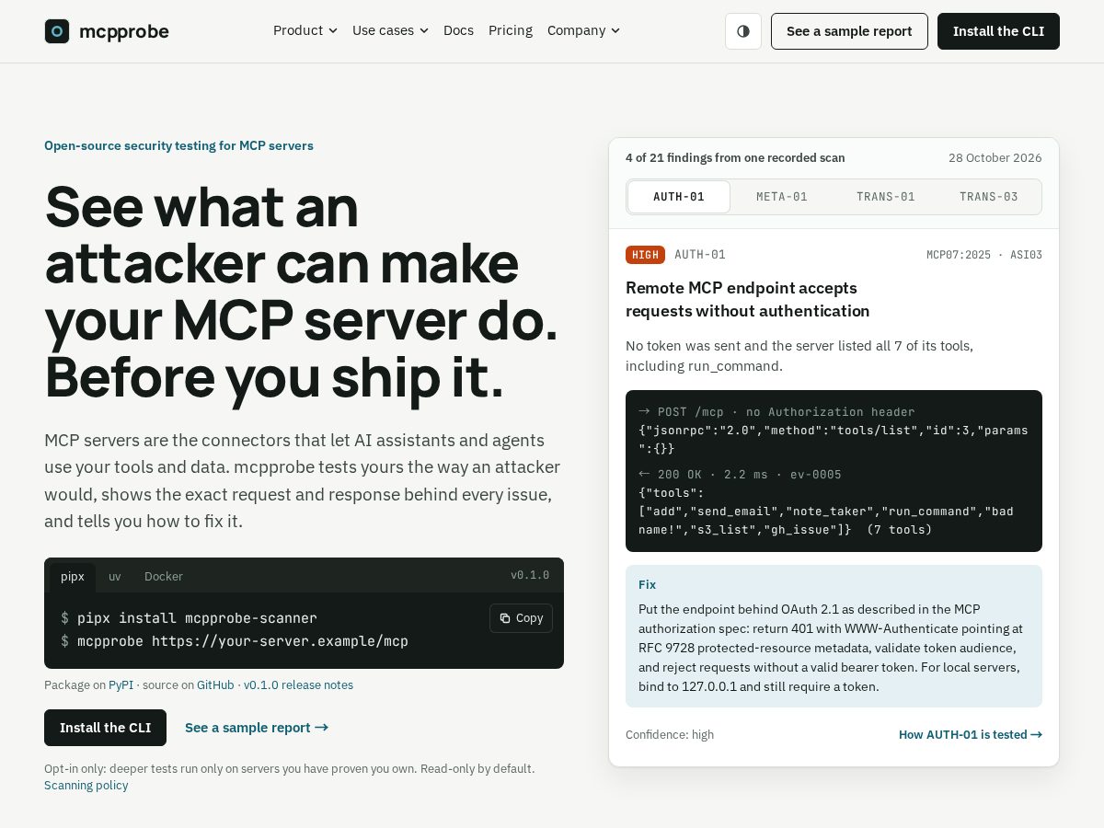Toggle the dark/light theme button
This screenshot has height=828, width=1104.
click(743, 31)
